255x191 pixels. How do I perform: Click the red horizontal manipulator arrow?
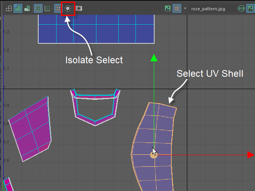coord(251,155)
